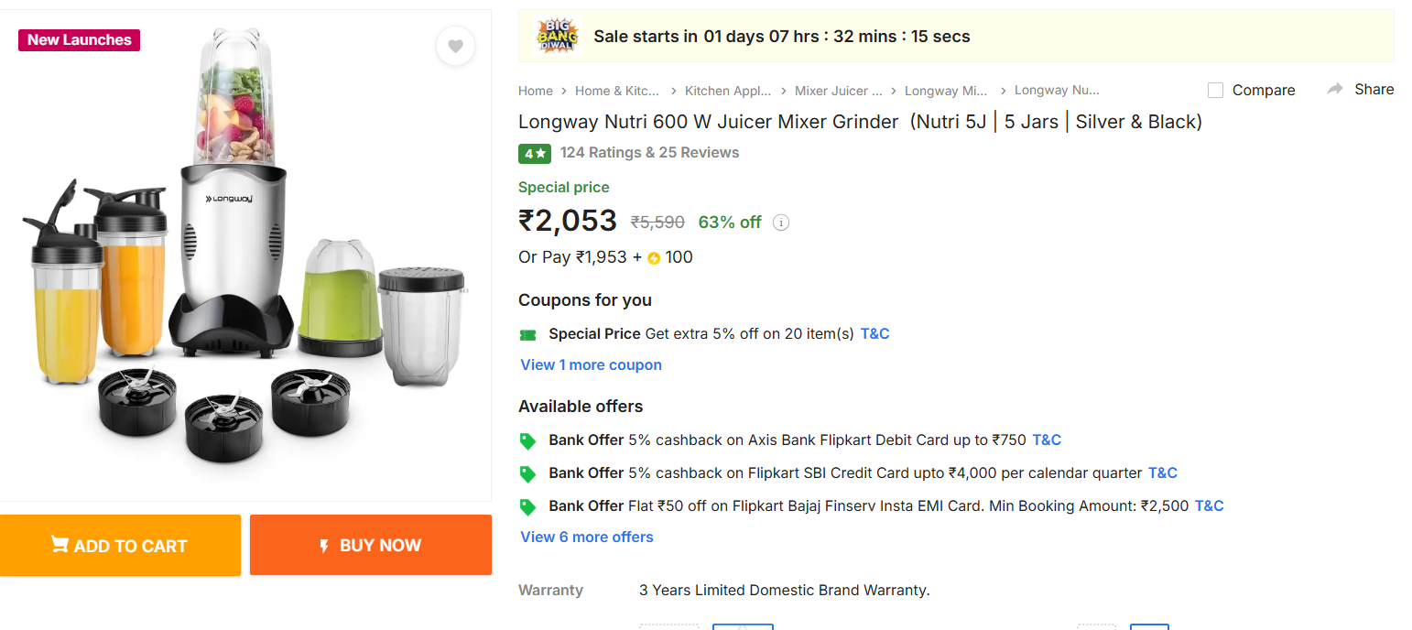Click the SuperCoin icon beside 100
1412x630 pixels.
[654, 258]
